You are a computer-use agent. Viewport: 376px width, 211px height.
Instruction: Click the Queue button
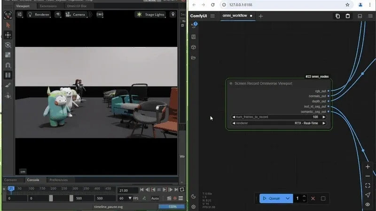[x=272, y=198]
